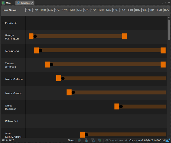Viewport: 171px width, 143px height.
Task: Click the 1730 tick on time ruler
Action: click(x=29, y=10)
